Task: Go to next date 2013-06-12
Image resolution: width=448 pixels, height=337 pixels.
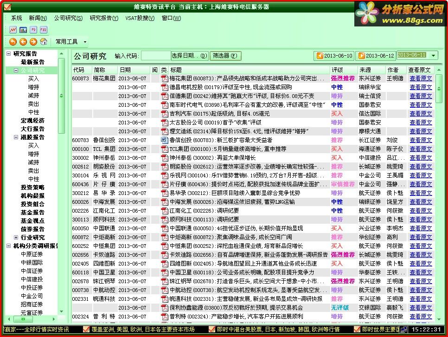Action: point(376,56)
